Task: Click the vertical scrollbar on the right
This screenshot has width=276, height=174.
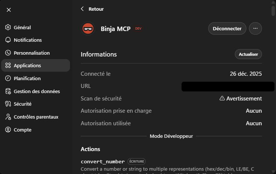Action: click(273, 9)
